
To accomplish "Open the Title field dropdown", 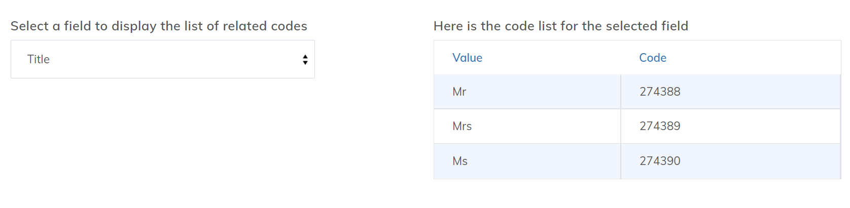I will click(162, 59).
